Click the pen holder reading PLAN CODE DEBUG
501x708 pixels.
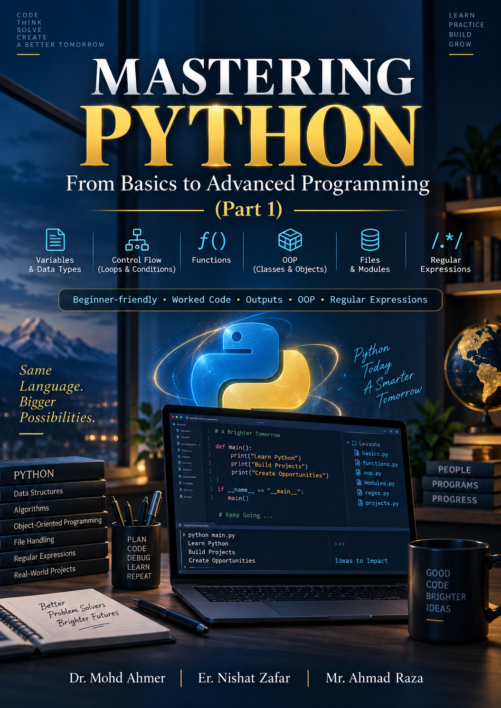pyautogui.click(x=136, y=555)
